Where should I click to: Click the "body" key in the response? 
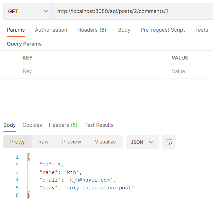[x=49, y=188]
